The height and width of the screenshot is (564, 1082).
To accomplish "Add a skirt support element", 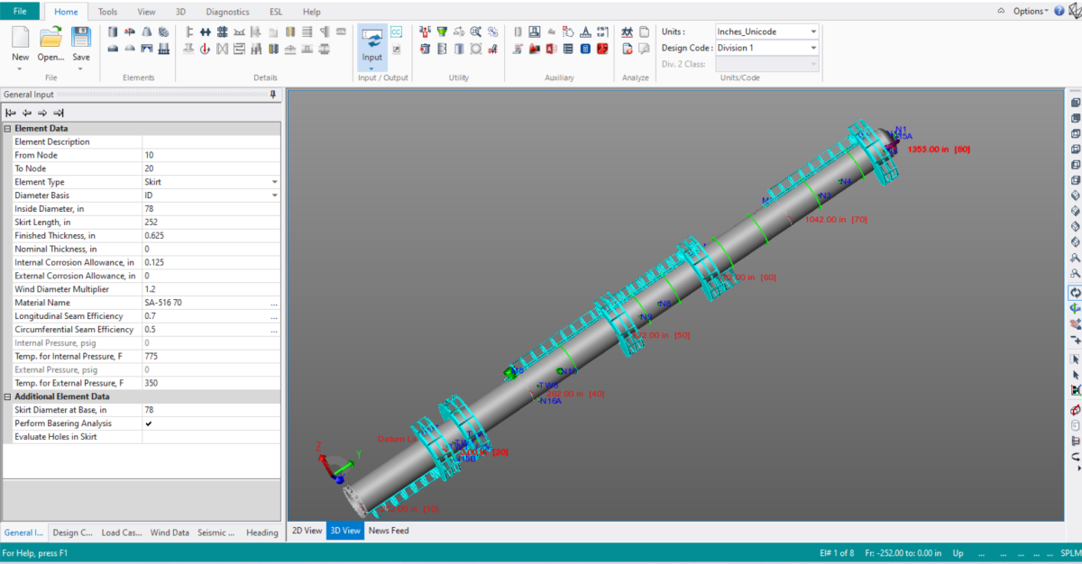I will (x=162, y=50).
